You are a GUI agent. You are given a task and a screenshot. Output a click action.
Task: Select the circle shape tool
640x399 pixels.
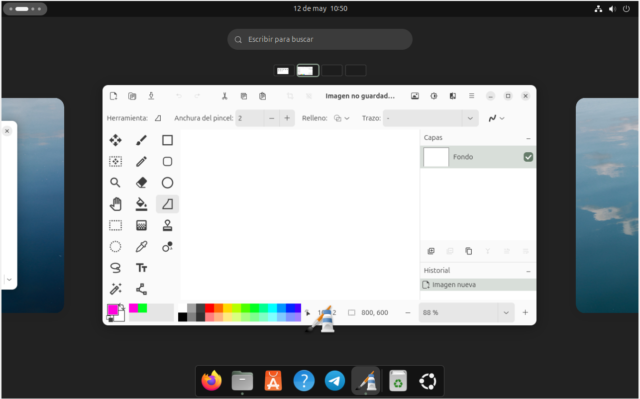pyautogui.click(x=167, y=182)
